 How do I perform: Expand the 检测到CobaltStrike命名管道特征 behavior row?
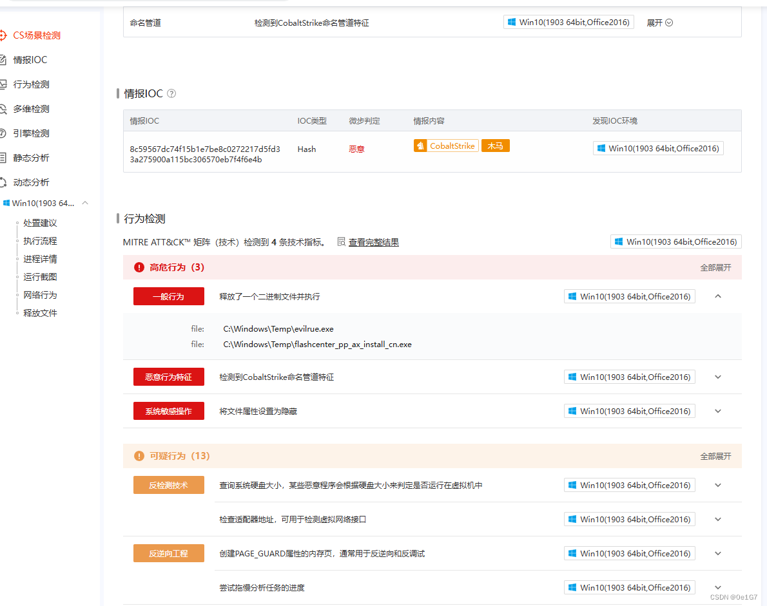[x=717, y=377]
